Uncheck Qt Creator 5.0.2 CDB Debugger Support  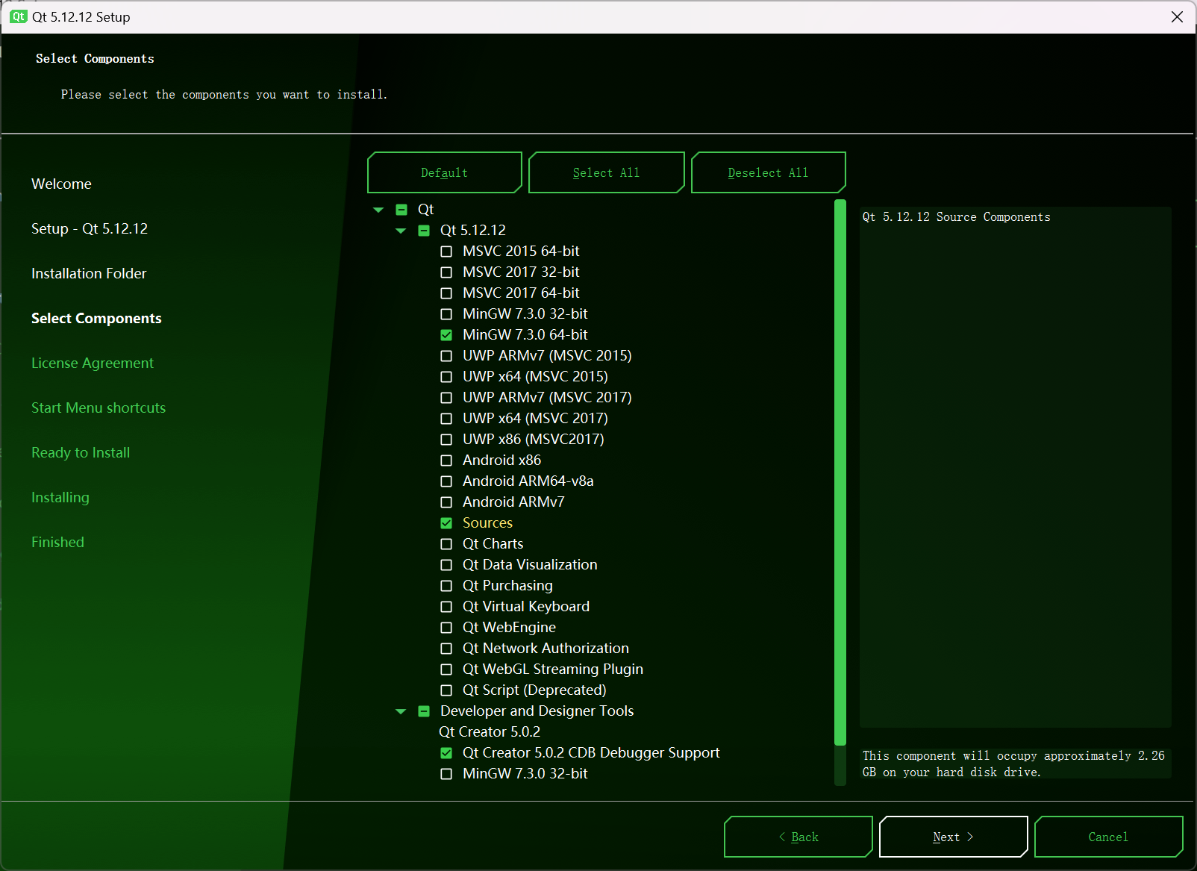tap(446, 753)
